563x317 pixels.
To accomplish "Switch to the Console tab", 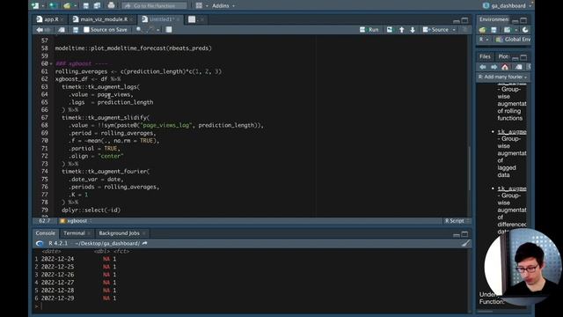I will click(45, 233).
